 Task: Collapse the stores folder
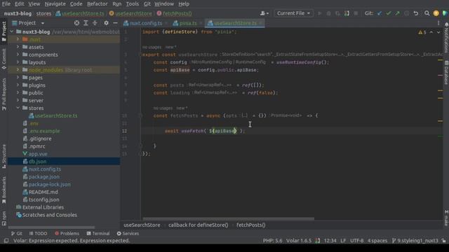click(18, 108)
